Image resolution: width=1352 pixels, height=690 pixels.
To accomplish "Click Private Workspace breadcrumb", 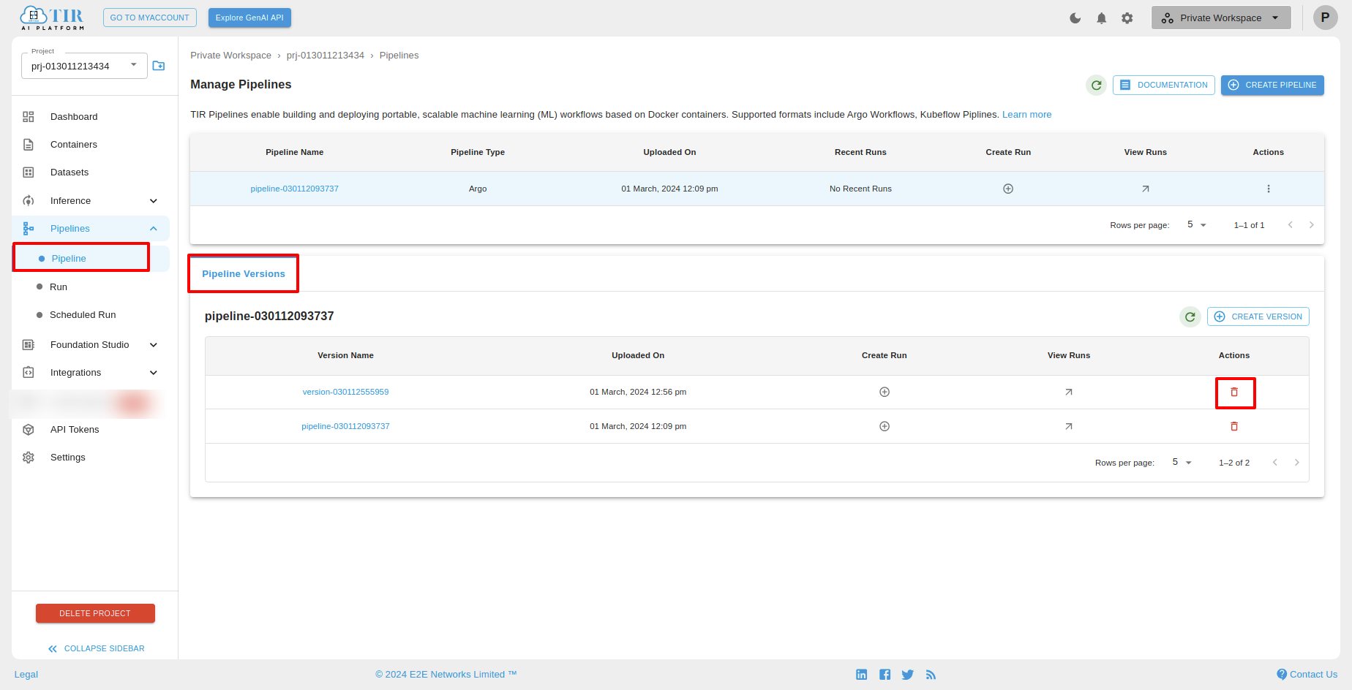I will [230, 56].
